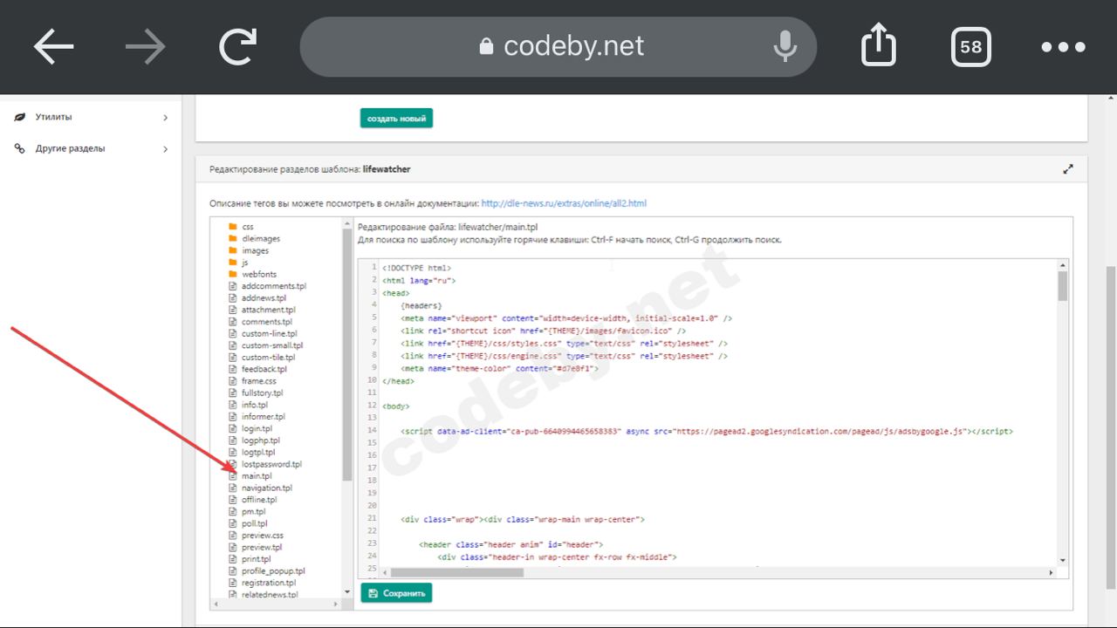Select login.tpl in file list
The height and width of the screenshot is (628, 1117).
[257, 428]
